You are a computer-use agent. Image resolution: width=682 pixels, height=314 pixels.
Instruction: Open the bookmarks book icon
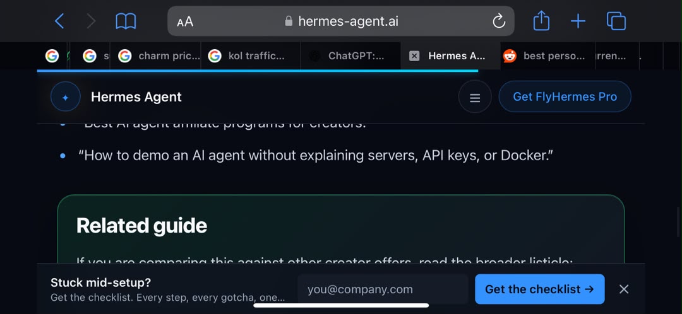pos(126,21)
